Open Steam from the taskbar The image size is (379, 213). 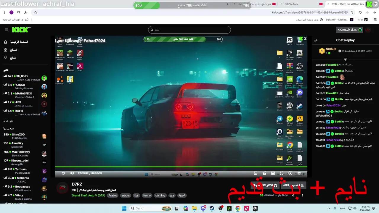[212, 208]
